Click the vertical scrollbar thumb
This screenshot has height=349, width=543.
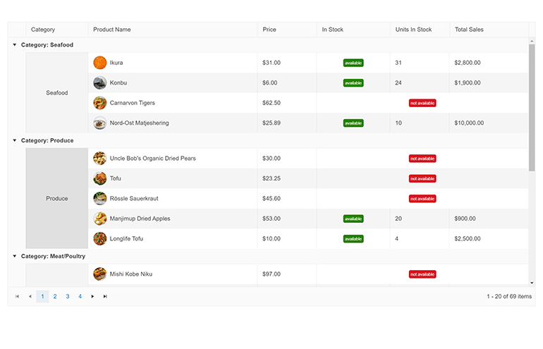[532, 106]
